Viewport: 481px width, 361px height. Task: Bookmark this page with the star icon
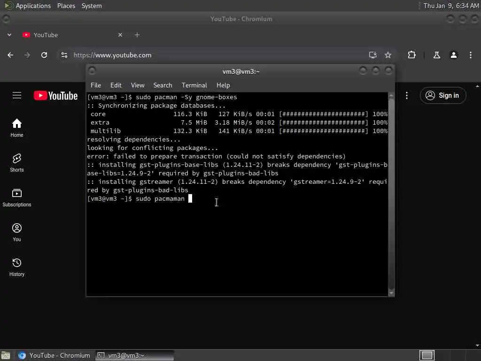[x=388, y=55]
